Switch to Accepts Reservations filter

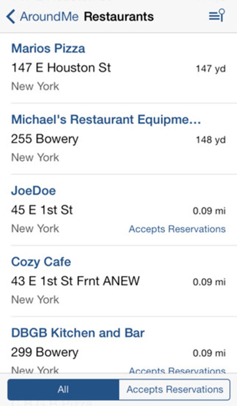coord(175,389)
